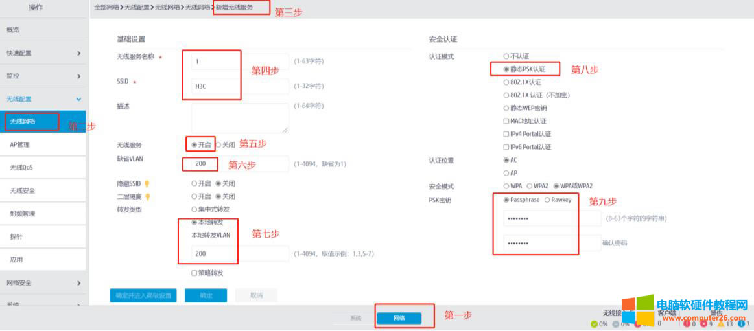Select 静态PSK认证 authentication mode
This screenshot has height=331, width=754.
point(506,69)
